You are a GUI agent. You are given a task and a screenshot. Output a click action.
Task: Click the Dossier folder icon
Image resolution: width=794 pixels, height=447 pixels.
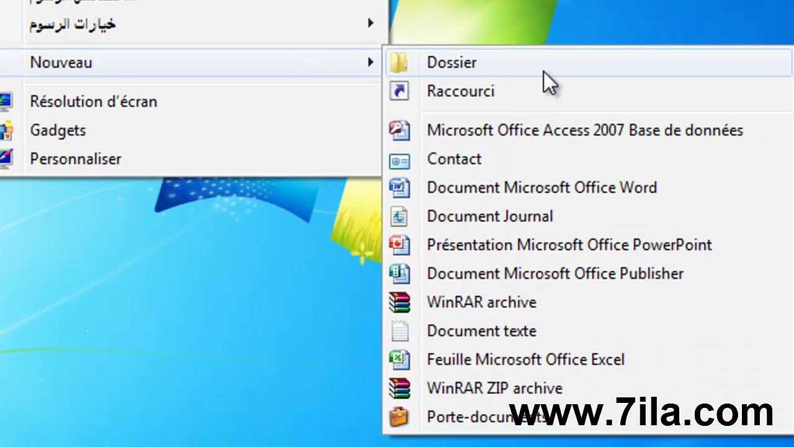(x=399, y=62)
